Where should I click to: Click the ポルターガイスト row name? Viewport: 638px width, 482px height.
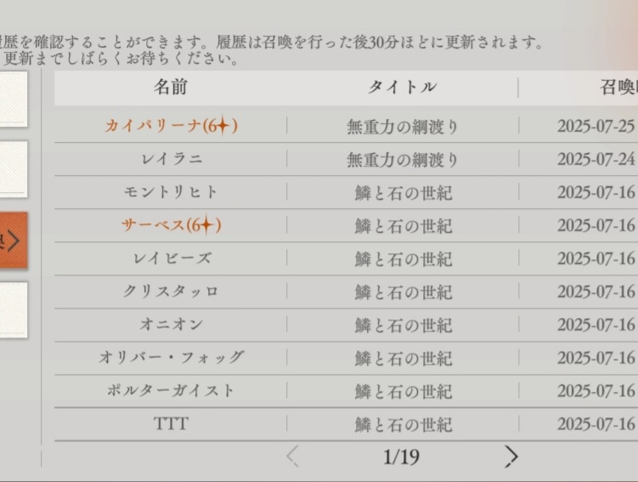point(171,391)
